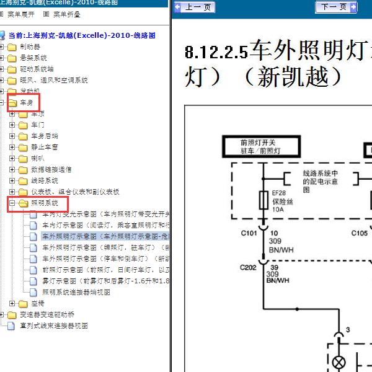This screenshot has height=372, width=372.
Task: Expand the 制动器 folder node
Action: (x=1, y=46)
